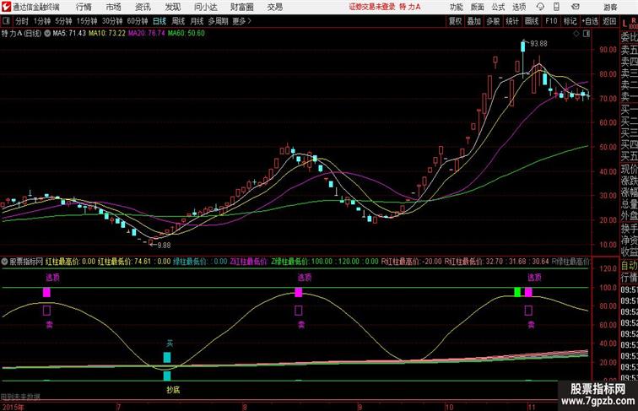
Task: Open the 交易 menu
Action: pyautogui.click(x=274, y=7)
